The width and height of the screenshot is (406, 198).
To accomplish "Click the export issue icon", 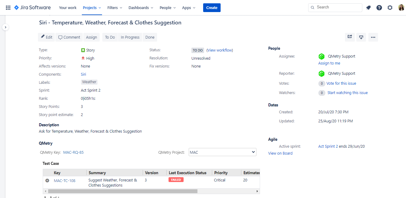I will pyautogui.click(x=361, y=37).
